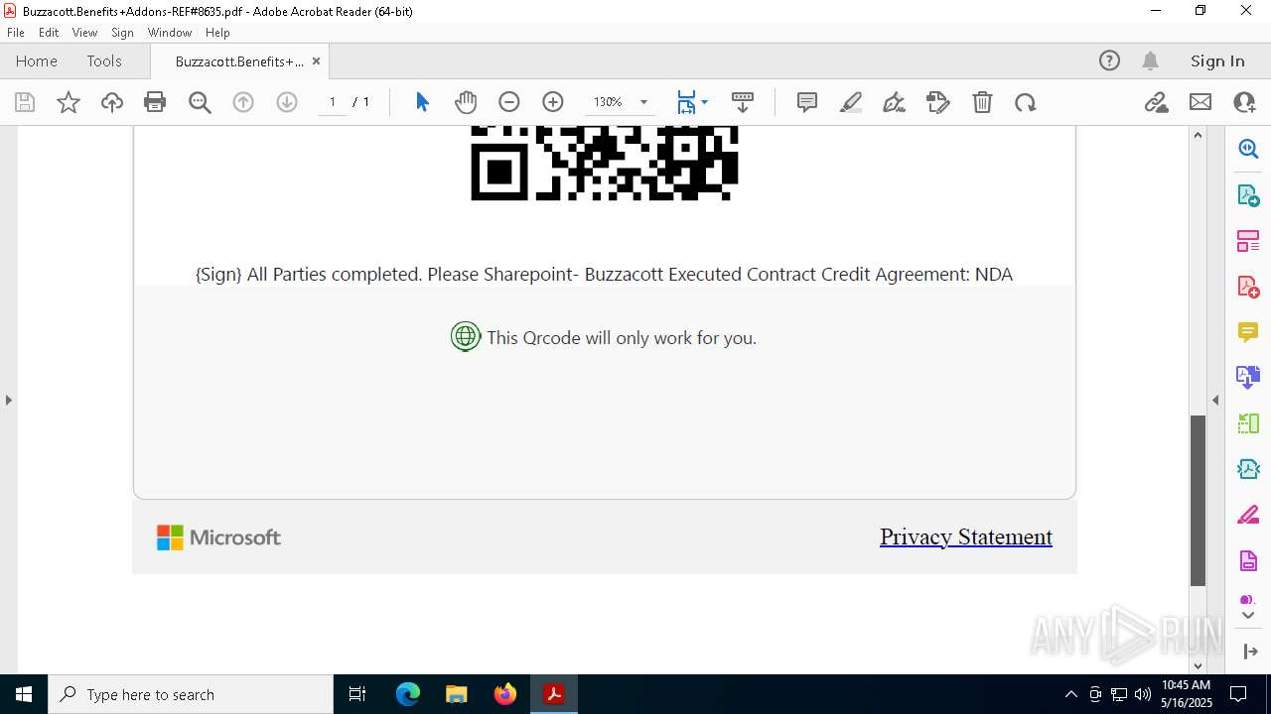Share a link to the file
Viewport: 1271px width, 714px height.
[x=1157, y=102]
